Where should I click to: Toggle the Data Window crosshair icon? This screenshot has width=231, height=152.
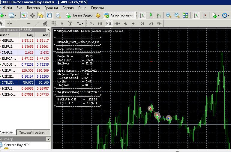pos(32,15)
